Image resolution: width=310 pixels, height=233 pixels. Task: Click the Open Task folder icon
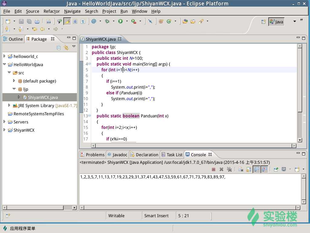(x=193, y=21)
